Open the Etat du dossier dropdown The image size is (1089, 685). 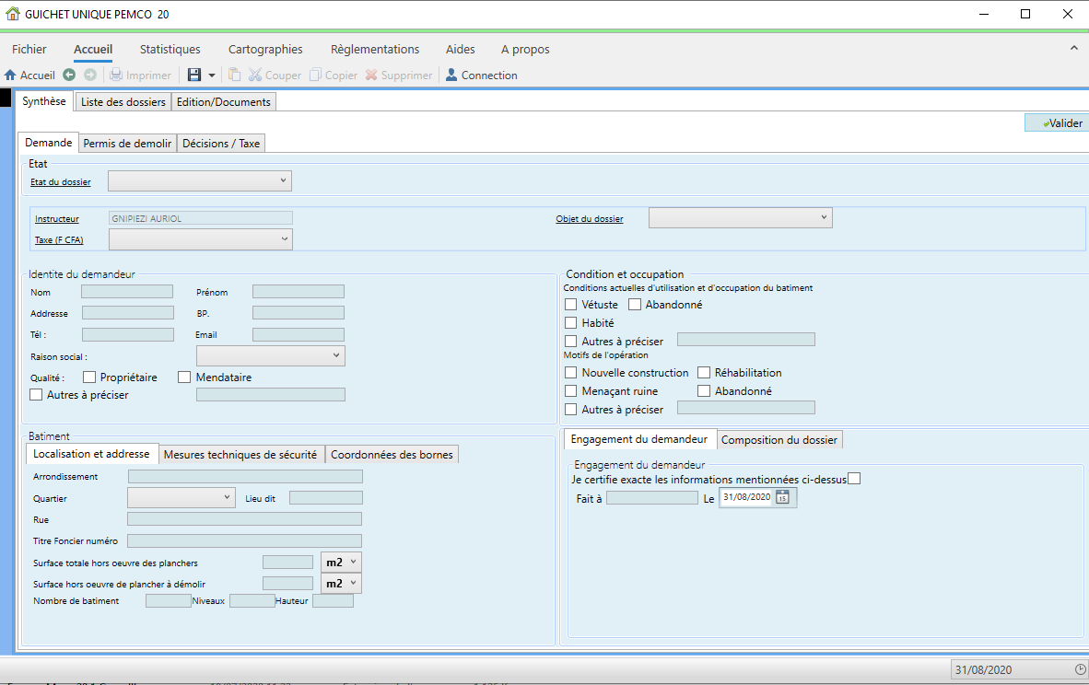click(x=200, y=181)
